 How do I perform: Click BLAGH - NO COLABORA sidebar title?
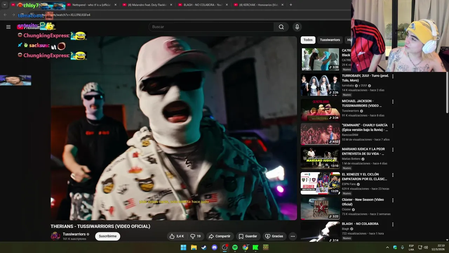(360, 224)
